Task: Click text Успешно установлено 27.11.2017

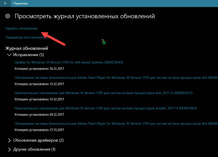Action: click(39, 130)
